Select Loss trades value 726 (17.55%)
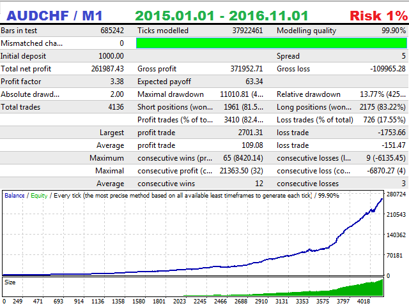Viewport: 409px width, 306px height. (x=384, y=120)
